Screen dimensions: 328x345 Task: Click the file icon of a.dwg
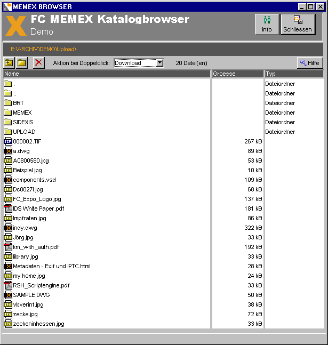8,151
